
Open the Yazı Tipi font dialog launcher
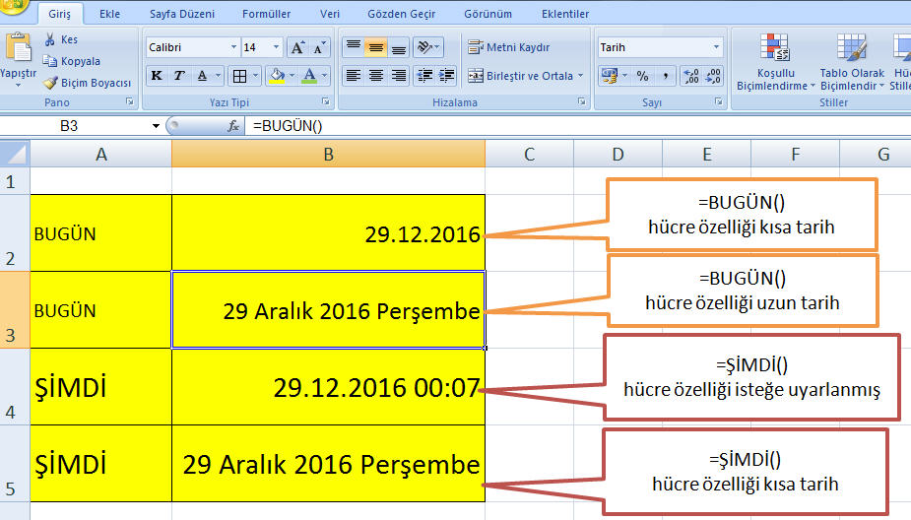tap(326, 101)
